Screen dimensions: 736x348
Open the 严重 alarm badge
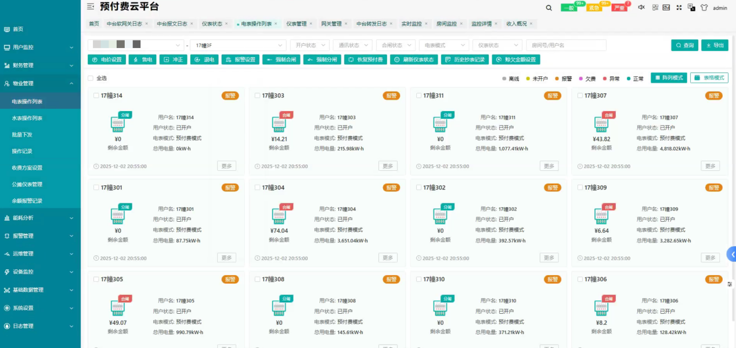click(x=619, y=8)
